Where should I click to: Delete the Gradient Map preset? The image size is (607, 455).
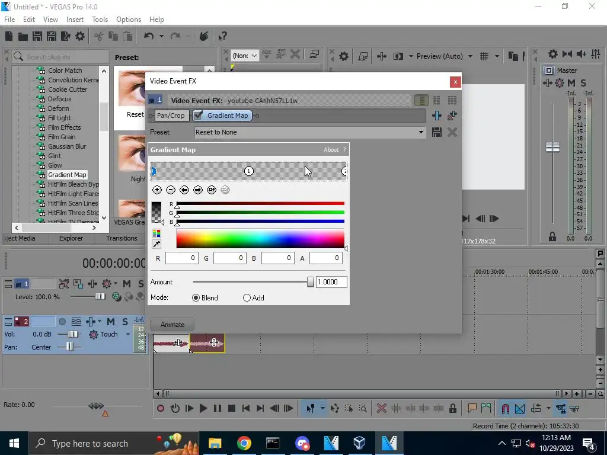point(452,132)
